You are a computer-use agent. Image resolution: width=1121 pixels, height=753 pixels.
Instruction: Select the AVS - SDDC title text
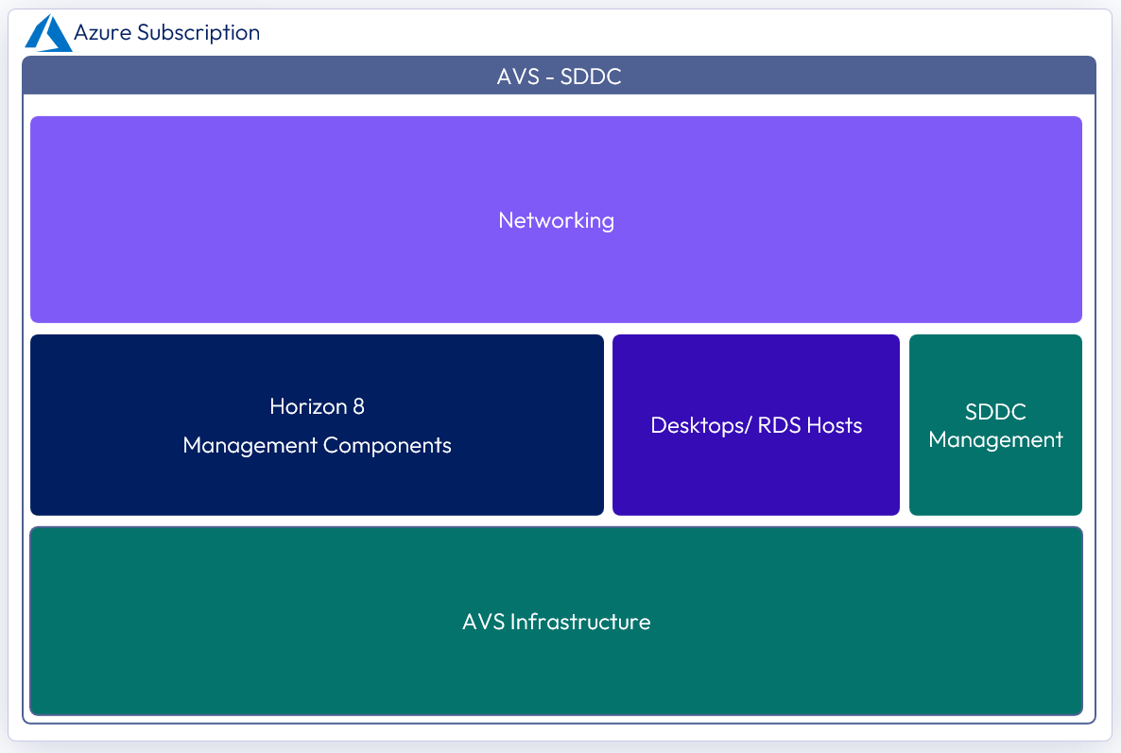coord(559,77)
